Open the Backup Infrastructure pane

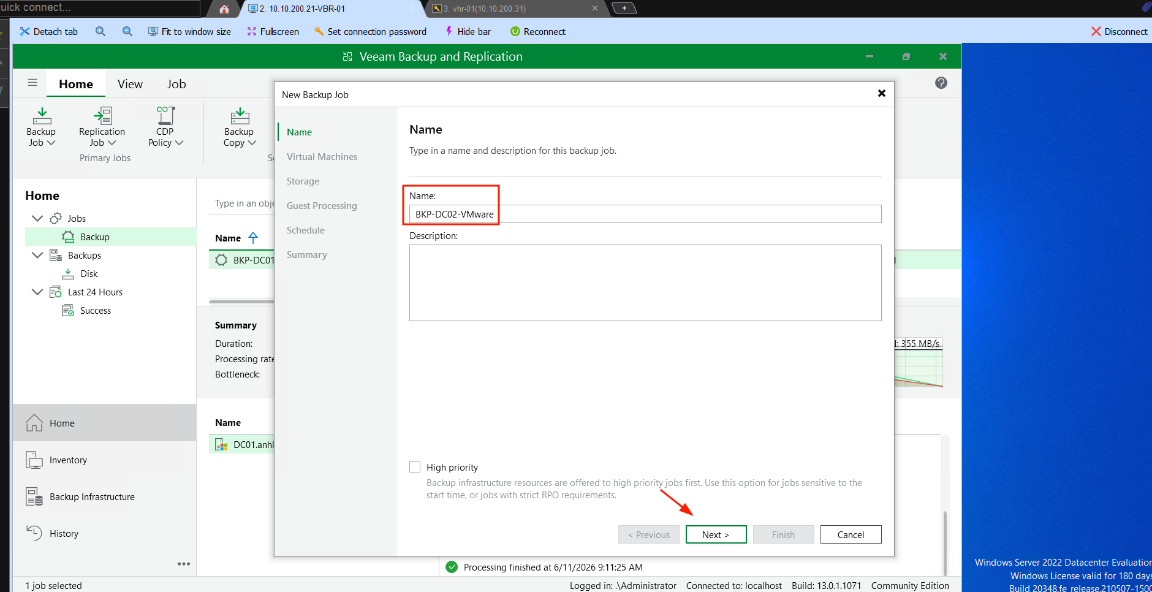pyautogui.click(x=104, y=496)
